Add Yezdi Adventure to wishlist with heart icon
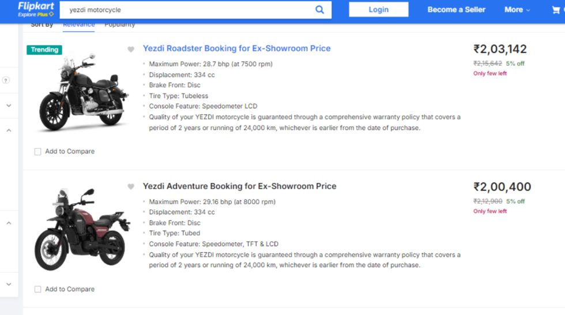The image size is (565, 315). pyautogui.click(x=131, y=187)
